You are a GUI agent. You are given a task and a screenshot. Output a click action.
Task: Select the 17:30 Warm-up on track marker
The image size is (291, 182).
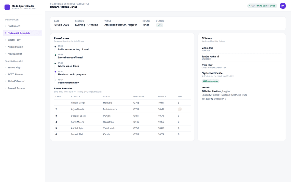pos(55,63)
